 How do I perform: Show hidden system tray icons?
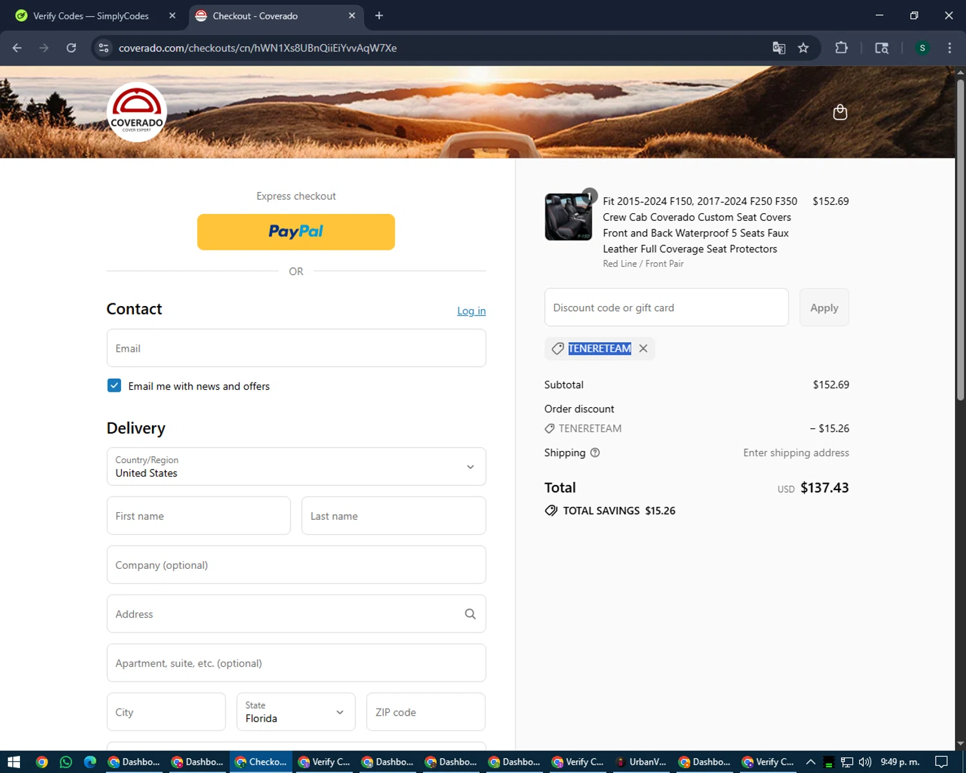[x=811, y=762]
